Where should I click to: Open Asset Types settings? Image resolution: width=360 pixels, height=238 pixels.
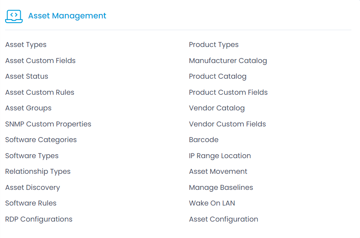point(26,45)
